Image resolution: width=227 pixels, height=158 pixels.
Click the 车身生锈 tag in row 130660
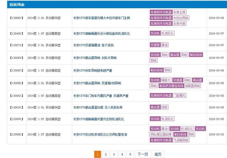click(179, 12)
